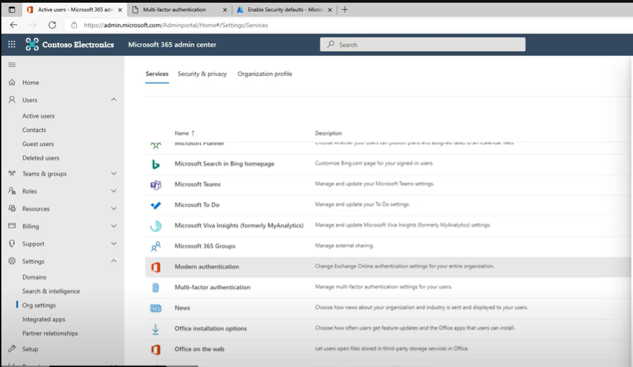Switch to Enable Security defaults browser tab
The height and width of the screenshot is (367, 633).
coord(284,9)
